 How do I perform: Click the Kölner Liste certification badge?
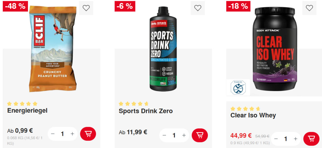[238, 87]
